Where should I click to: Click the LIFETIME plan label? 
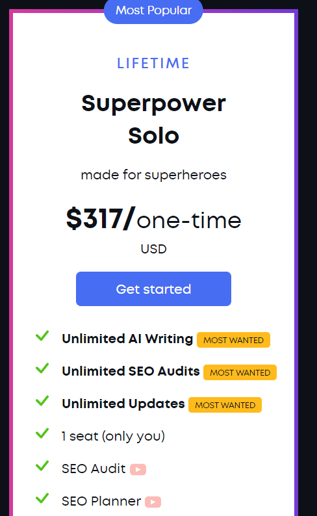(x=153, y=63)
